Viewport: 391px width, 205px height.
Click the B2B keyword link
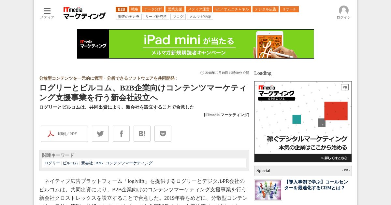click(99, 163)
